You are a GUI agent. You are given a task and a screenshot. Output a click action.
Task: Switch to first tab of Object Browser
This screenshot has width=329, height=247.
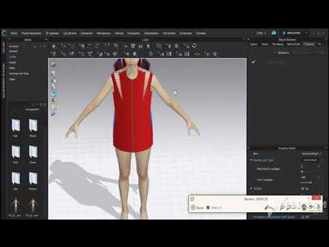(253, 44)
